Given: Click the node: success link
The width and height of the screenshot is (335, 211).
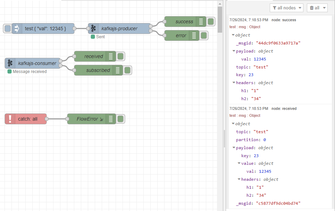Looking at the screenshot, I should point(284,20).
